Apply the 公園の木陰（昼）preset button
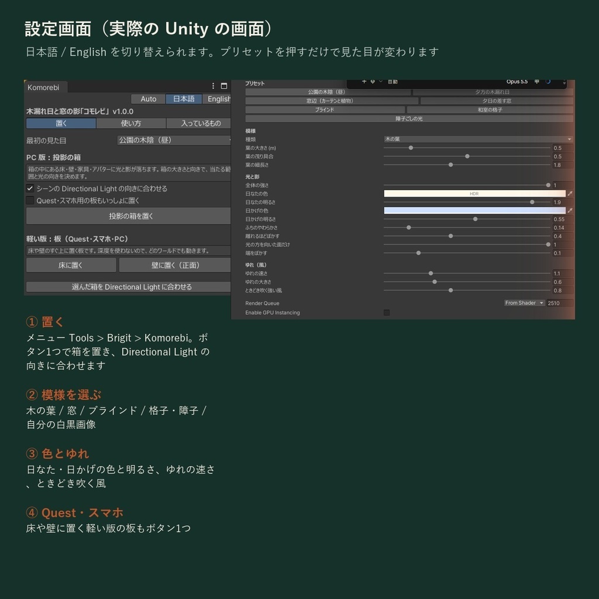599x599 pixels. (328, 92)
